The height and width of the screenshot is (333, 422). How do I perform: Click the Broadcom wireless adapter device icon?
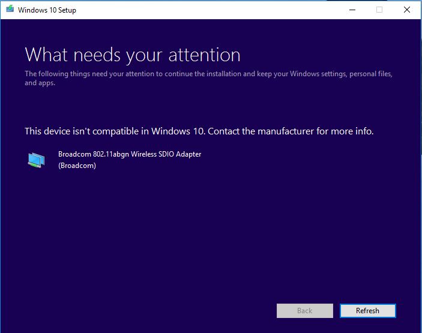point(36,160)
